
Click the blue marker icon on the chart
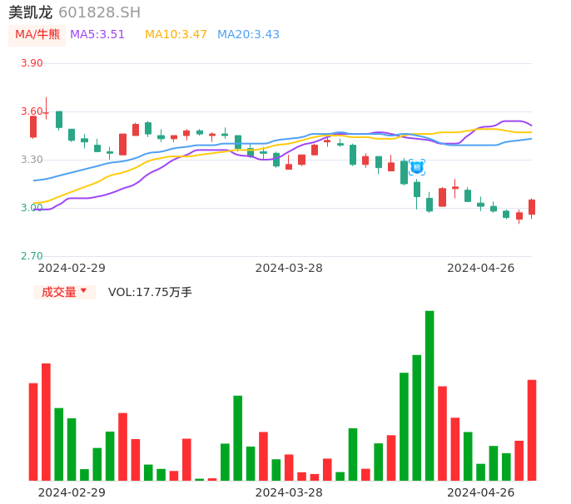click(417, 167)
